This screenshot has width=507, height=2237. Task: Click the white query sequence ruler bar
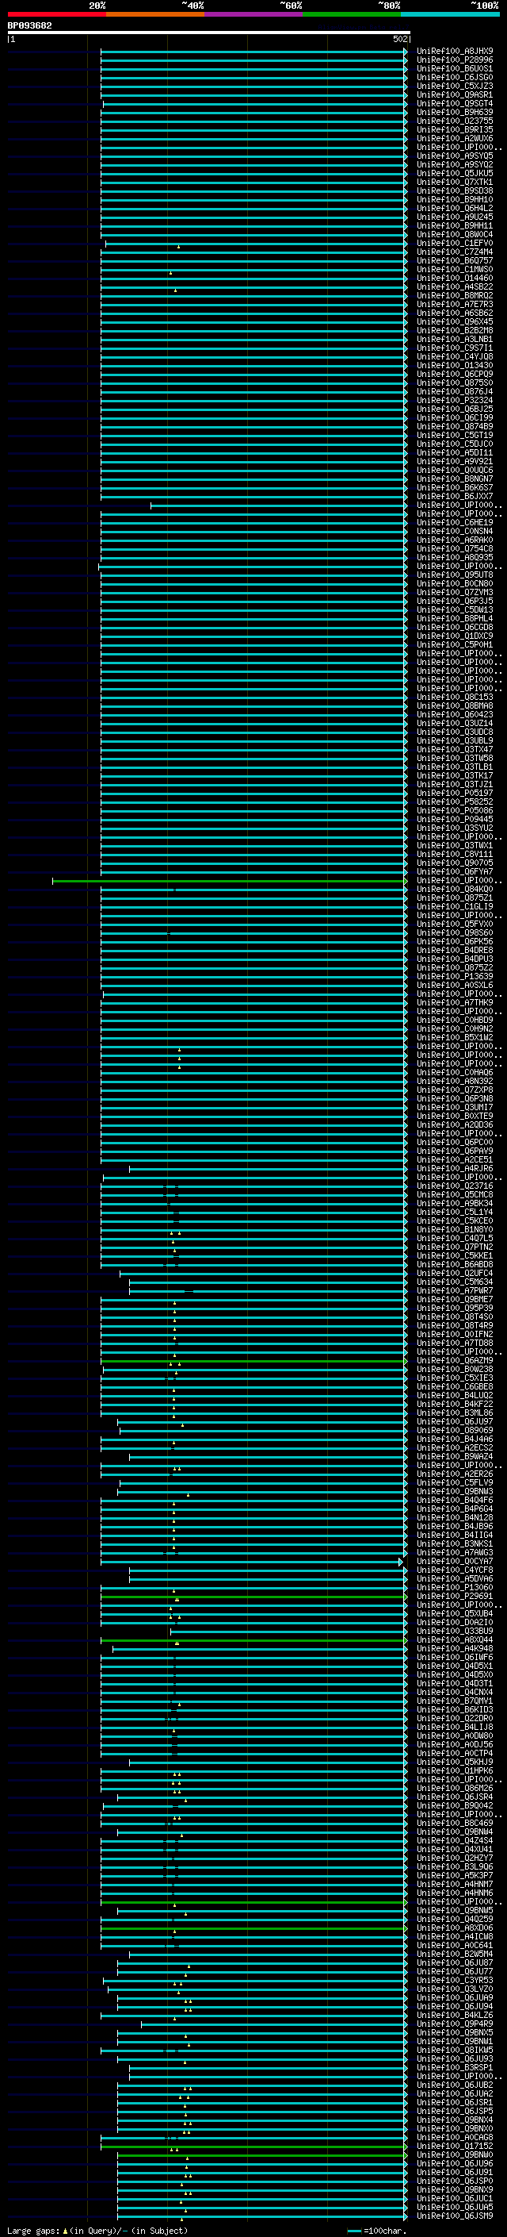pos(209,33)
